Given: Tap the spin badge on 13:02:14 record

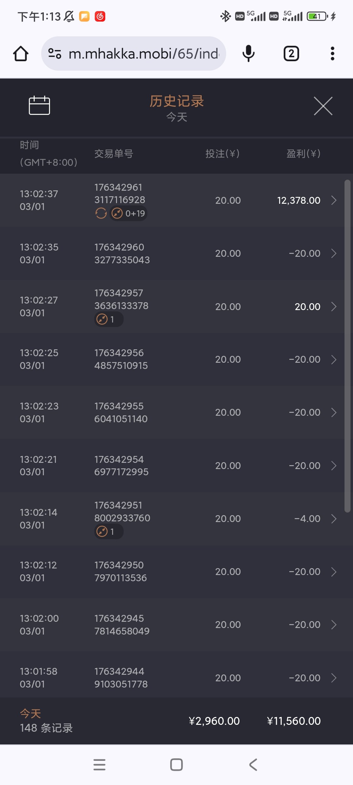Looking at the screenshot, I should (109, 532).
